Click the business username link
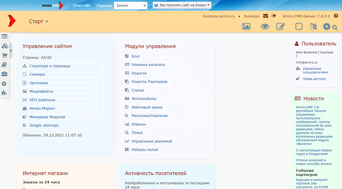 [251, 16]
